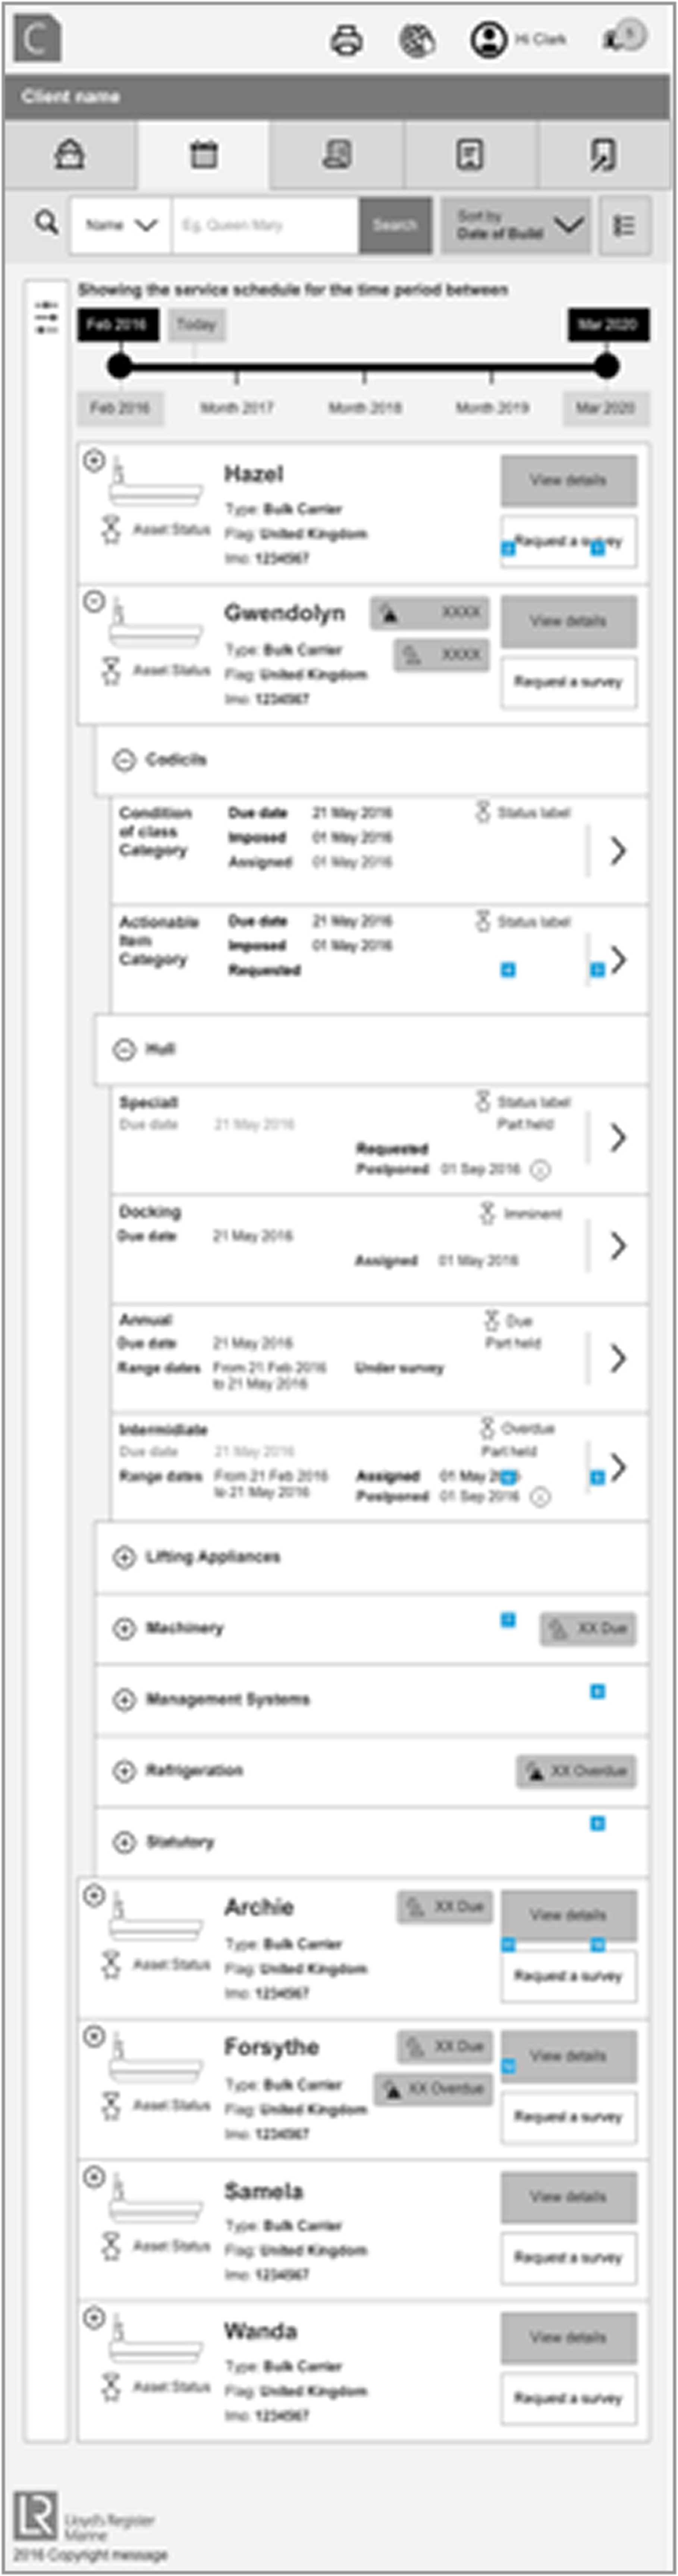Click the magnifier search icon
The height and width of the screenshot is (2576, 678).
[x=46, y=222]
